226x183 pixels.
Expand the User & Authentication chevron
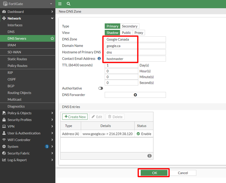[x=52, y=133]
